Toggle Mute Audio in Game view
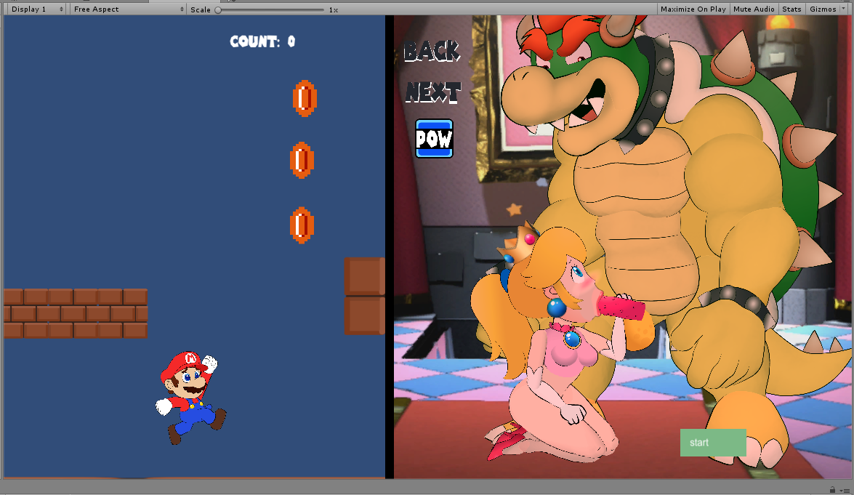This screenshot has width=854, height=495. click(x=754, y=9)
